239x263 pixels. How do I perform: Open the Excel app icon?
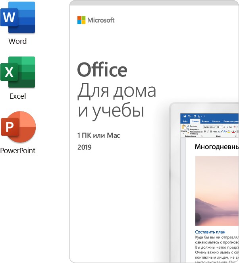[17, 72]
